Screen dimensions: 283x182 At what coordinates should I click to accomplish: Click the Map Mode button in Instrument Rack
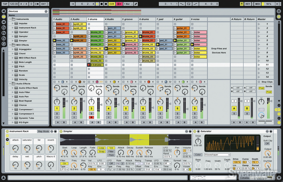tap(43, 132)
